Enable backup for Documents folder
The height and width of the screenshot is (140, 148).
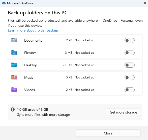130,40
